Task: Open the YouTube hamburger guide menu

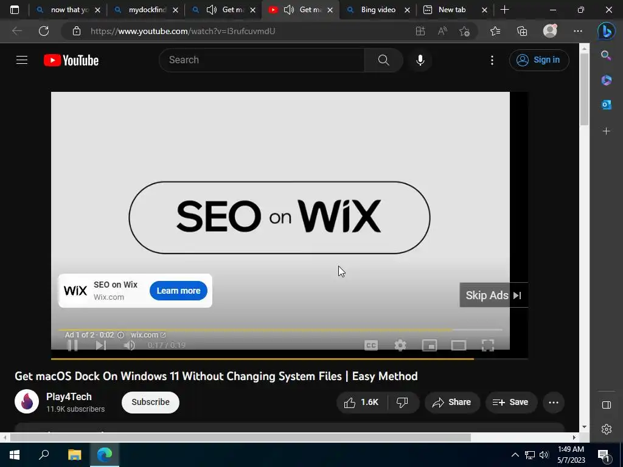Action: (22, 60)
